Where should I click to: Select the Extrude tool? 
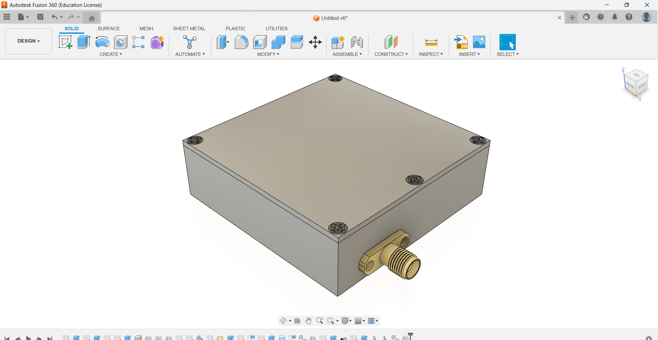84,42
